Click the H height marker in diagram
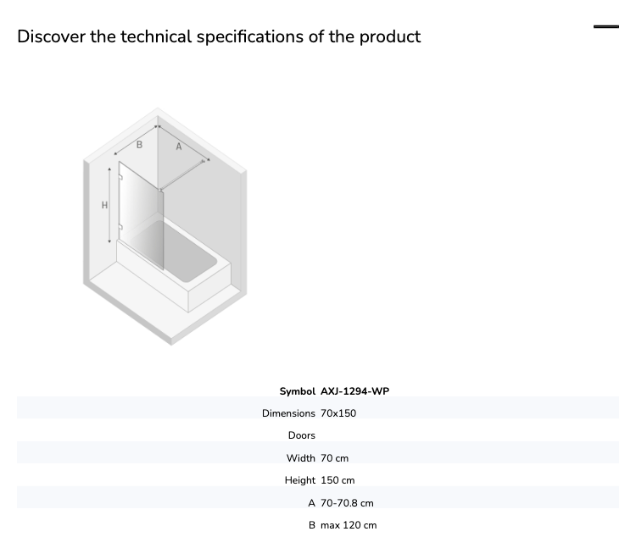 pos(104,205)
